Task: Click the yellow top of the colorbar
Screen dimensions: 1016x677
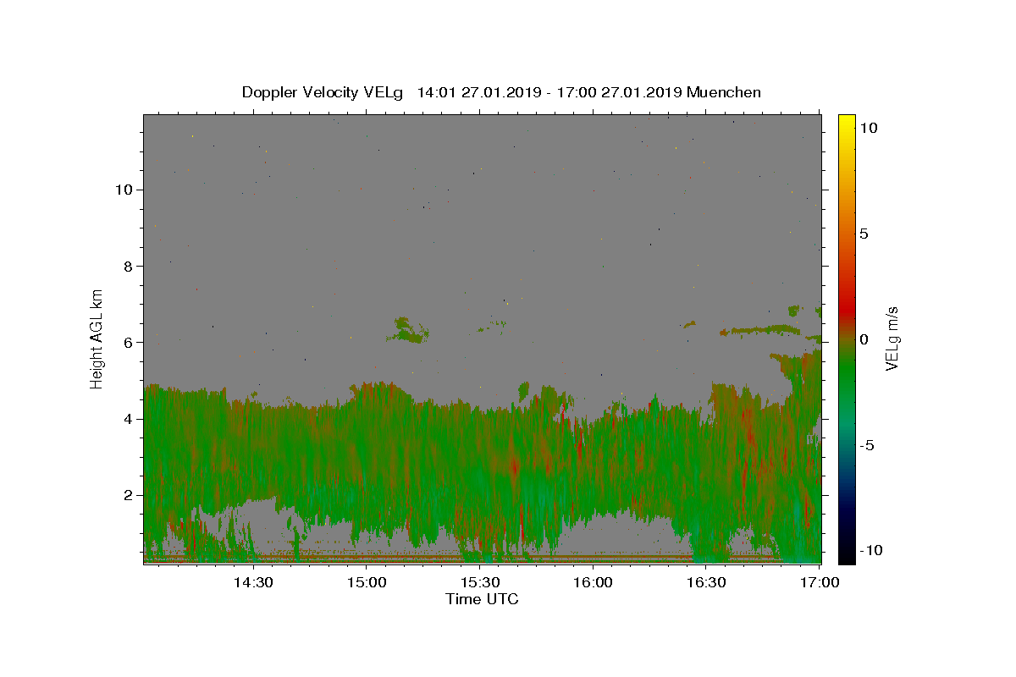Action: point(846,120)
